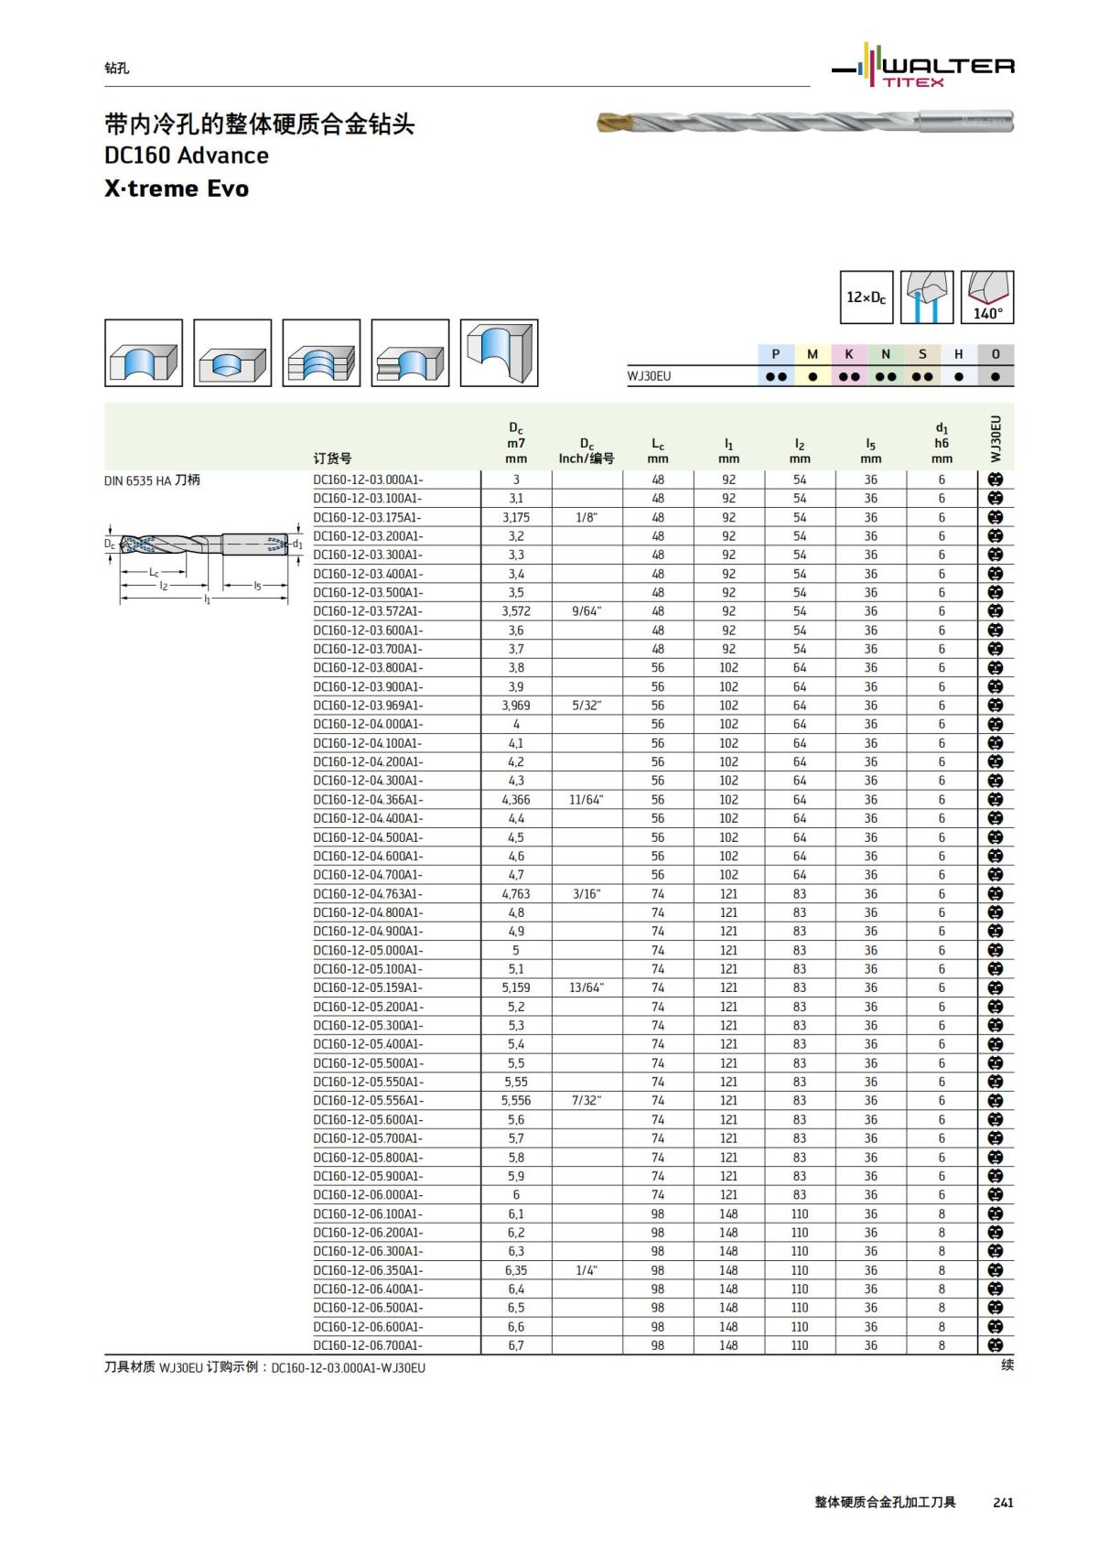Screen dimensions: 1098x1553
Task: Click the stacked plates drilling icon
Action: click(321, 353)
